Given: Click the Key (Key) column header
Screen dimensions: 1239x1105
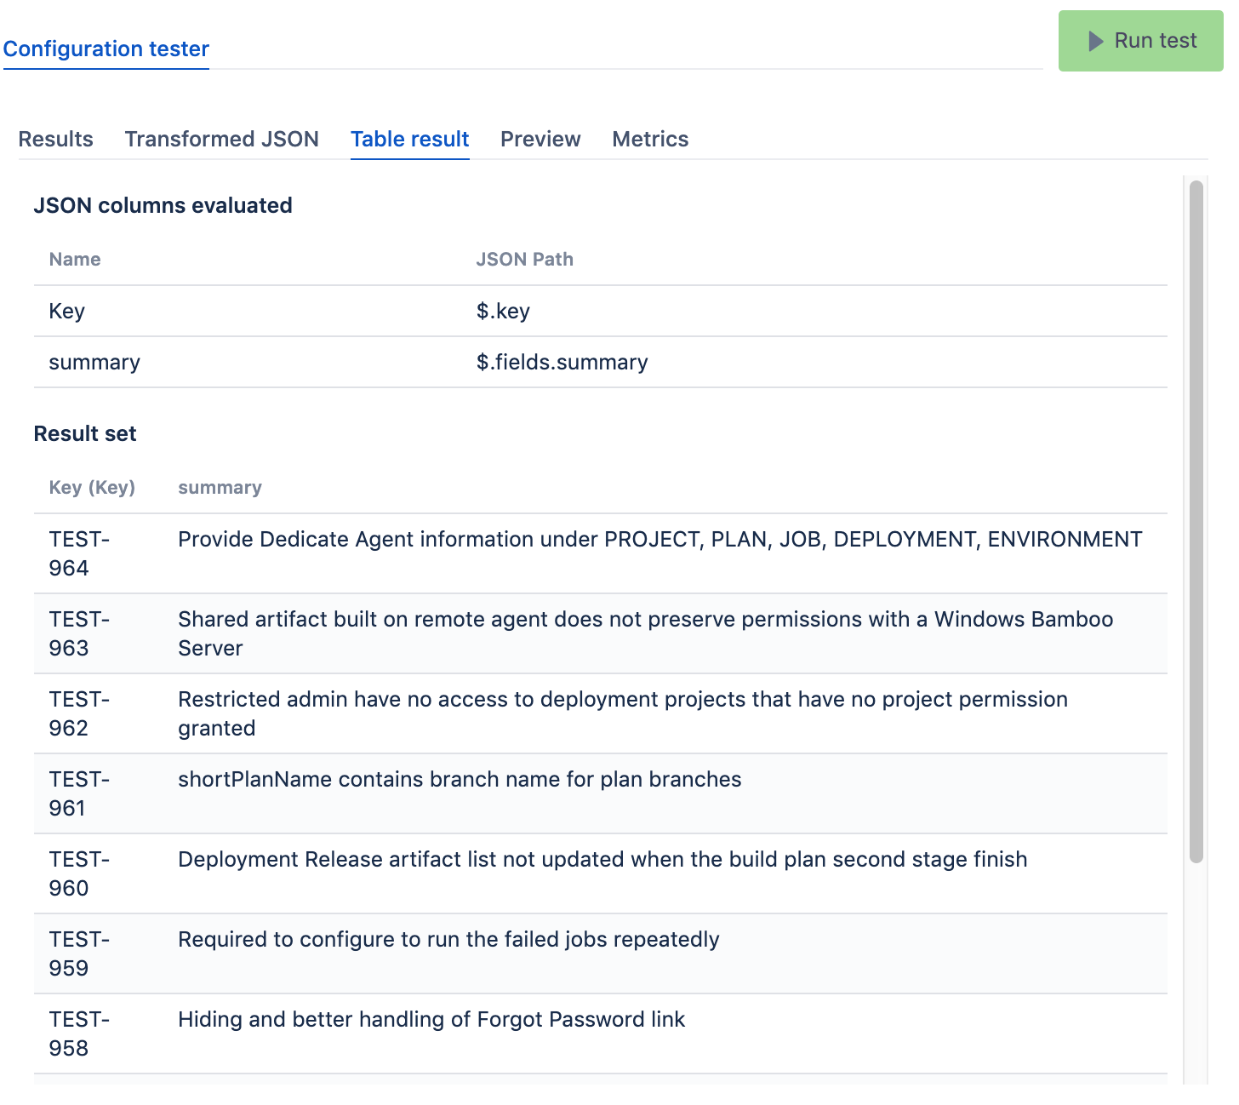Looking at the screenshot, I should point(92,488).
